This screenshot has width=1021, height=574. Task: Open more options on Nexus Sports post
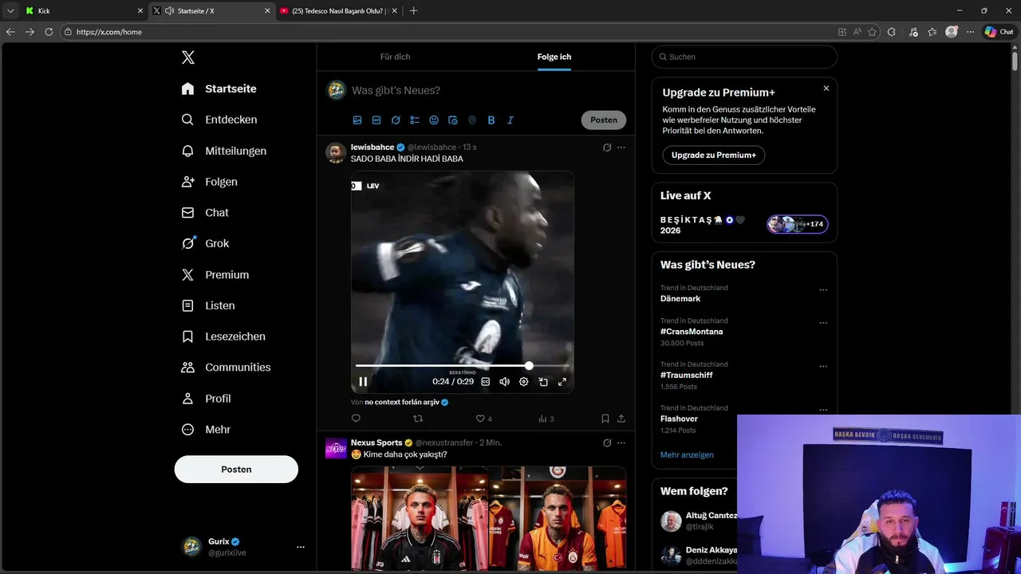(x=621, y=442)
